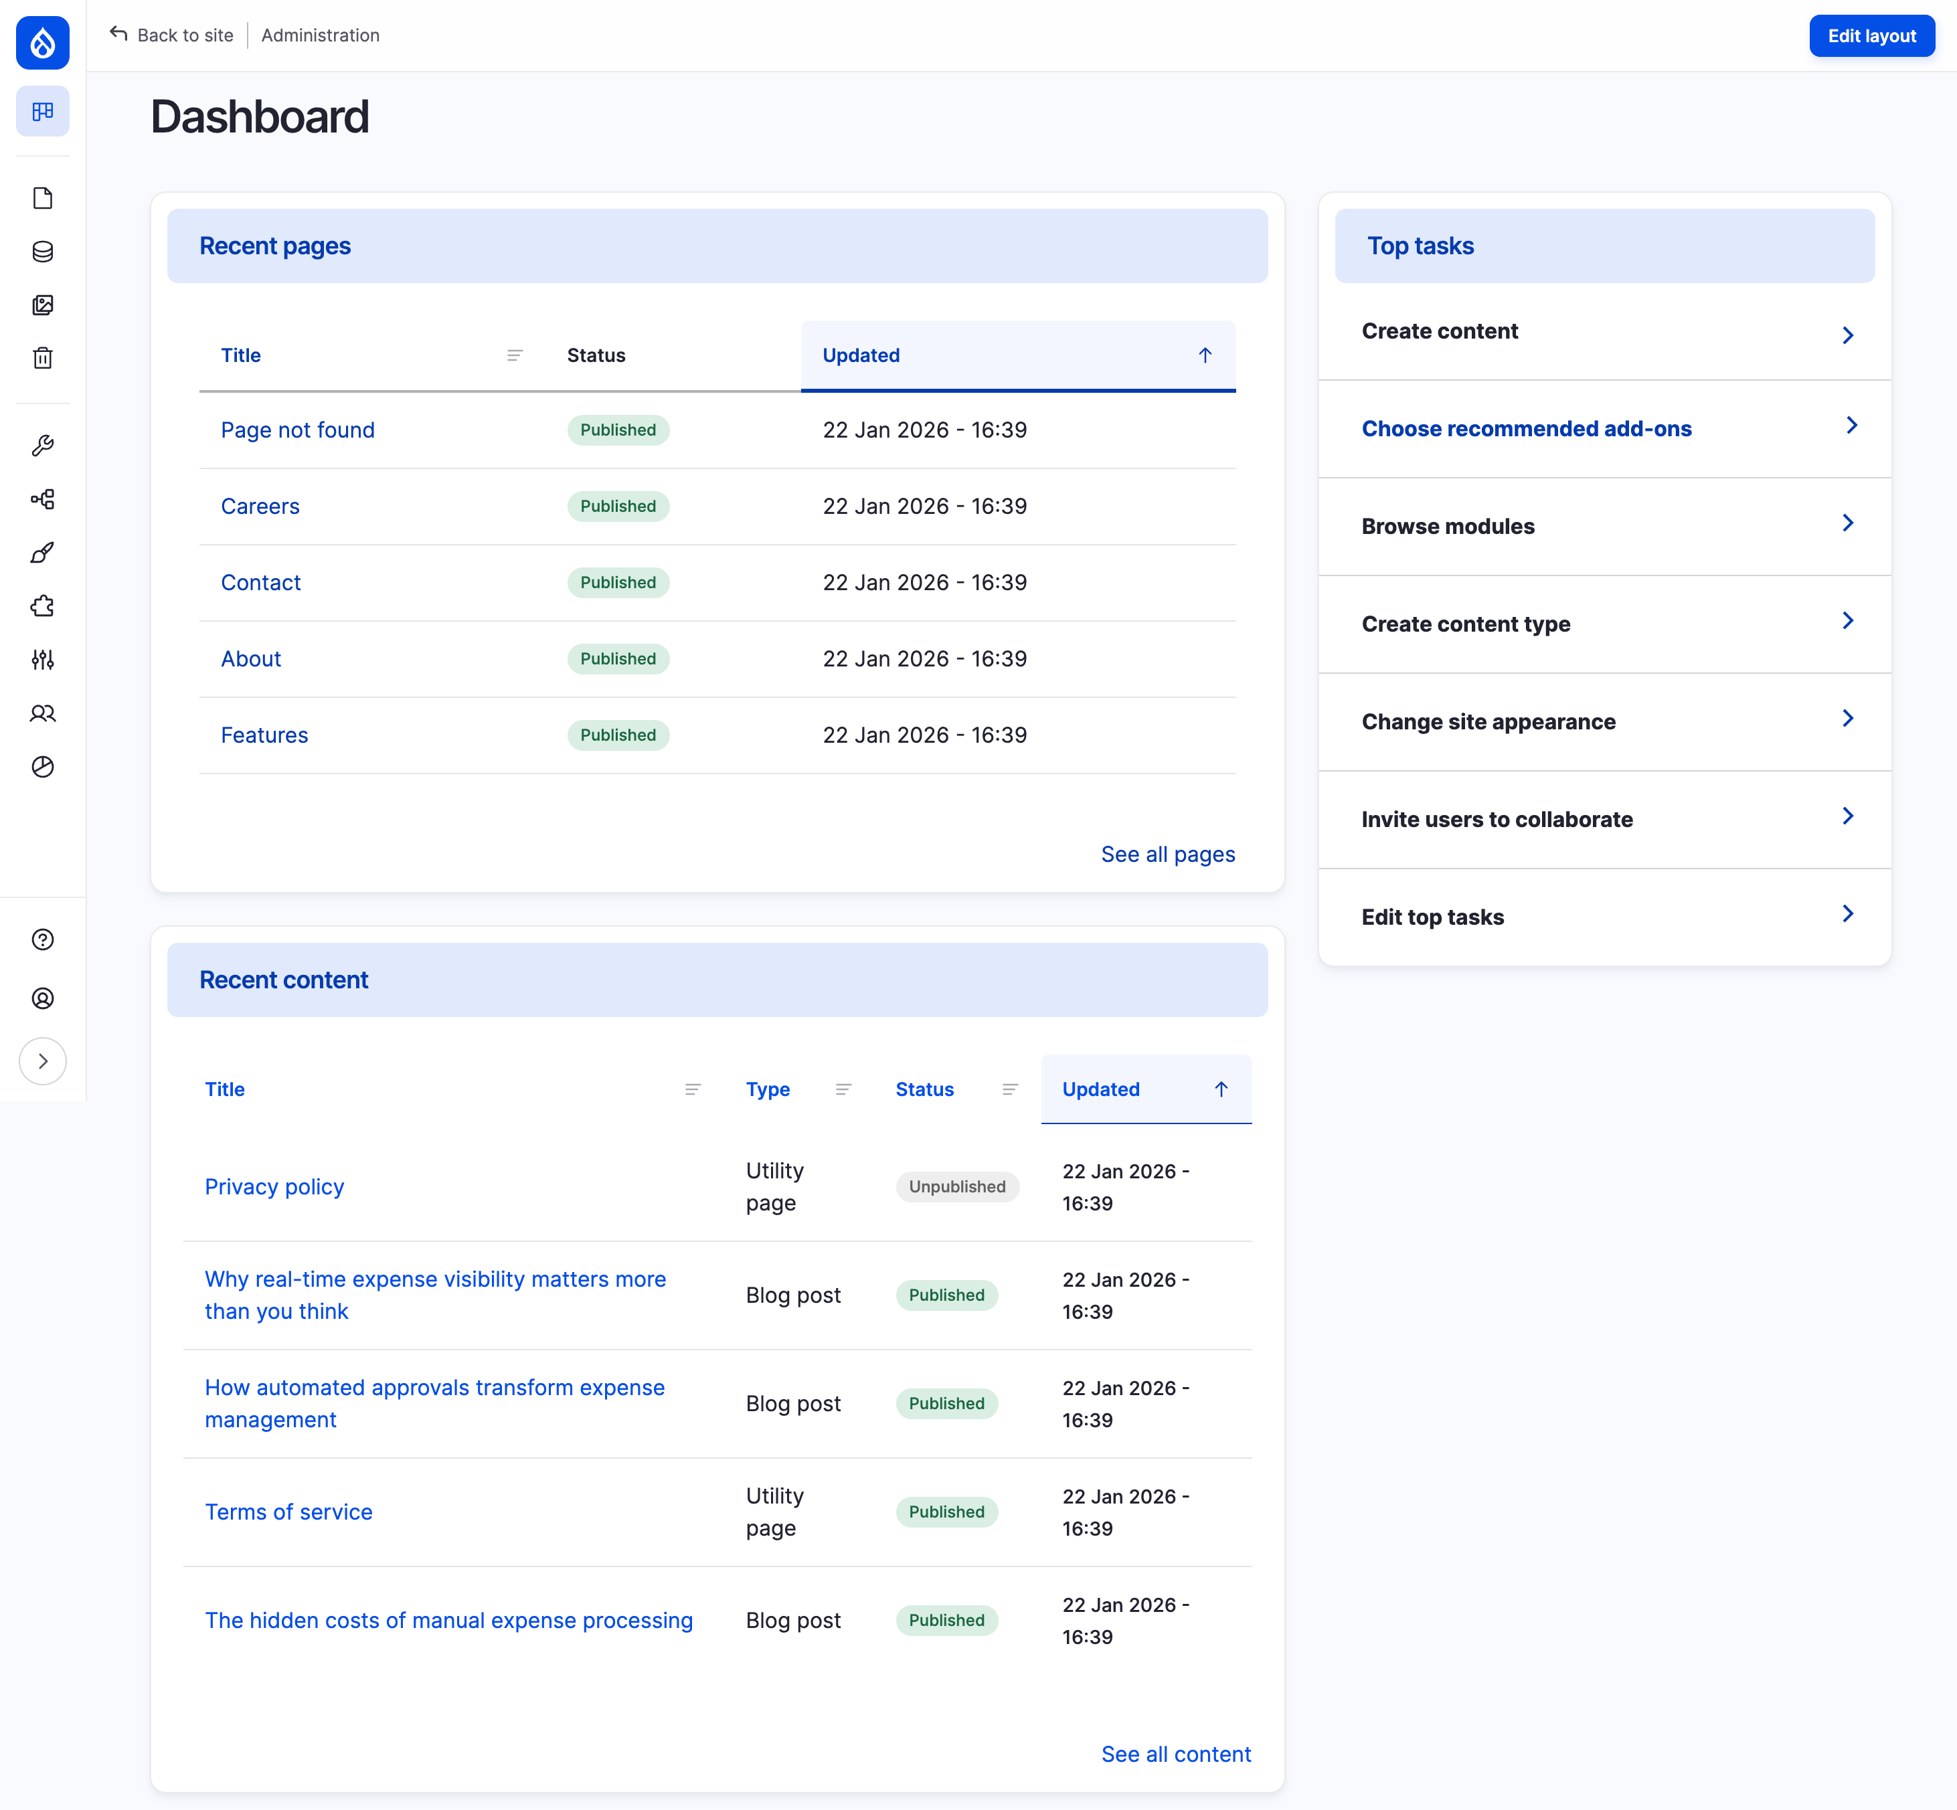The image size is (1957, 1810).
Task: Open the Extend puzzle-piece icon in sidebar
Action: coord(42,606)
